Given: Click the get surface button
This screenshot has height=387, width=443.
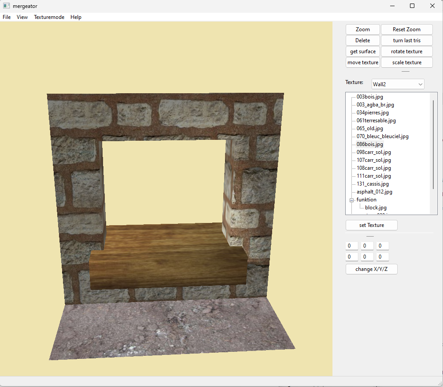Looking at the screenshot, I should (x=362, y=51).
